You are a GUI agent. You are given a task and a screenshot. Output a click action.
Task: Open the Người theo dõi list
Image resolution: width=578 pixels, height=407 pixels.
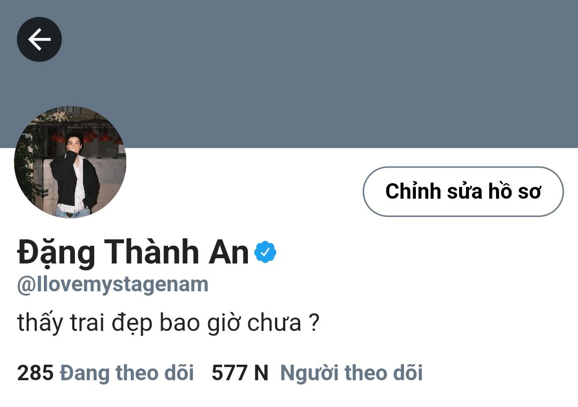click(x=351, y=373)
